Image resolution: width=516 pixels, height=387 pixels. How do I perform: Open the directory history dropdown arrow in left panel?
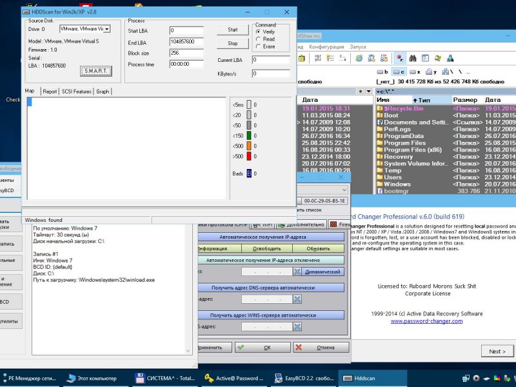click(x=369, y=91)
